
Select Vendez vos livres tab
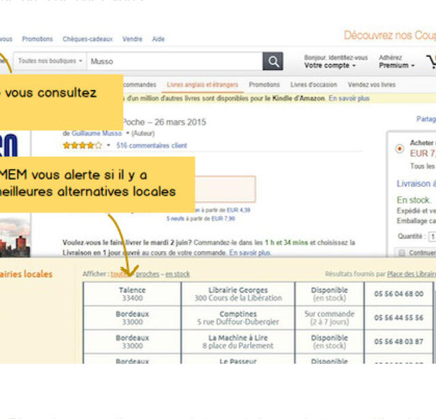371,84
